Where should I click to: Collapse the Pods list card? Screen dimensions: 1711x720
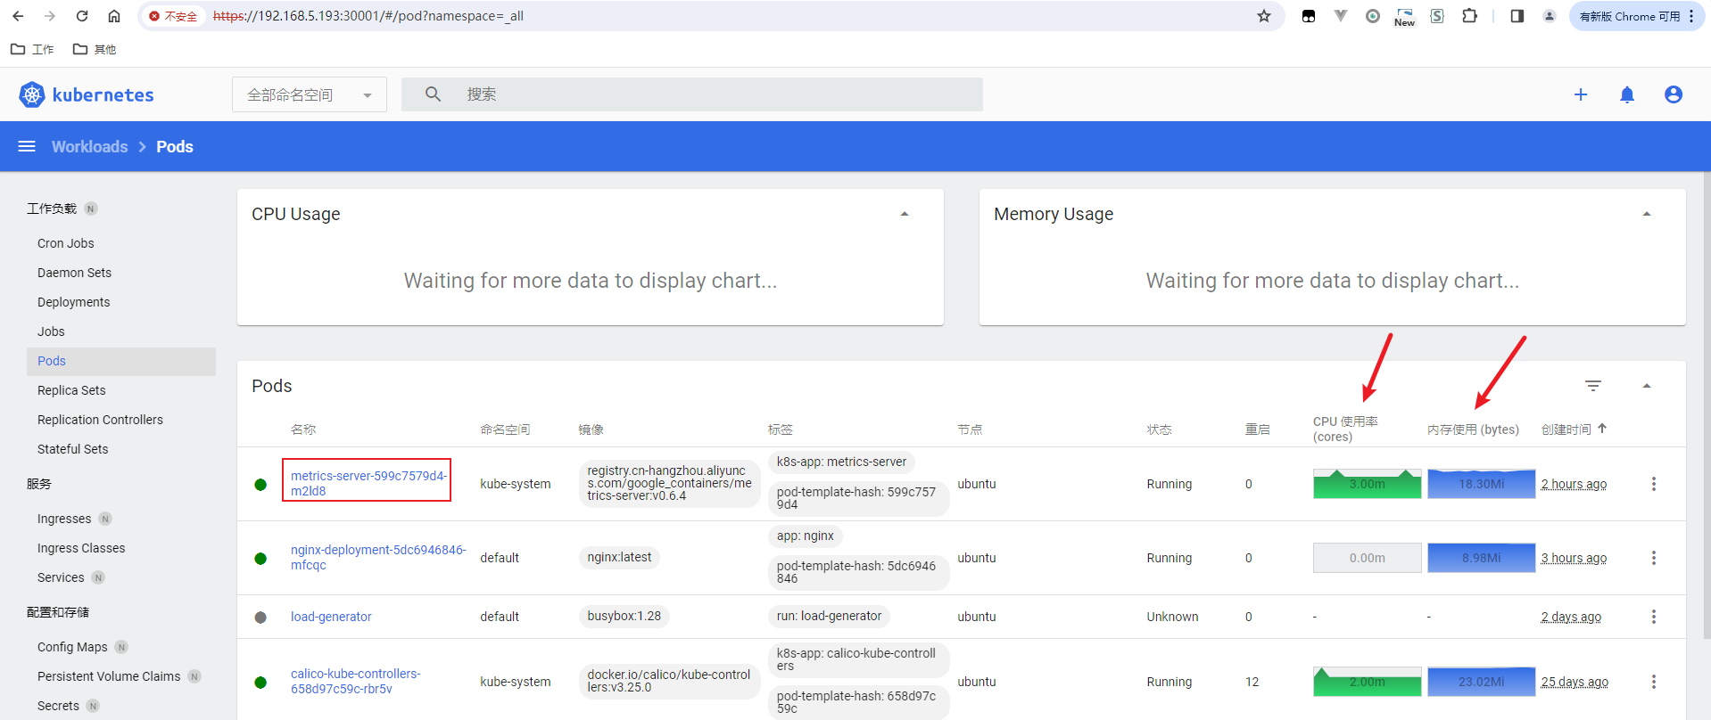[x=1647, y=386]
